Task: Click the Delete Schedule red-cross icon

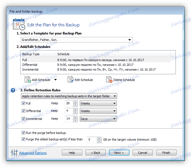Action: 109,80
